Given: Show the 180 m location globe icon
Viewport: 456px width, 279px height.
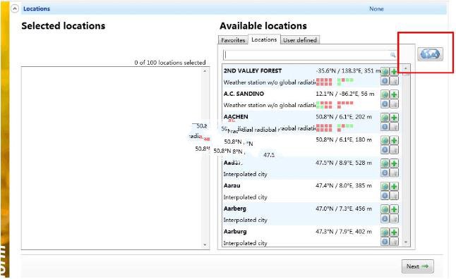Looking at the screenshot, I should 385,140.
